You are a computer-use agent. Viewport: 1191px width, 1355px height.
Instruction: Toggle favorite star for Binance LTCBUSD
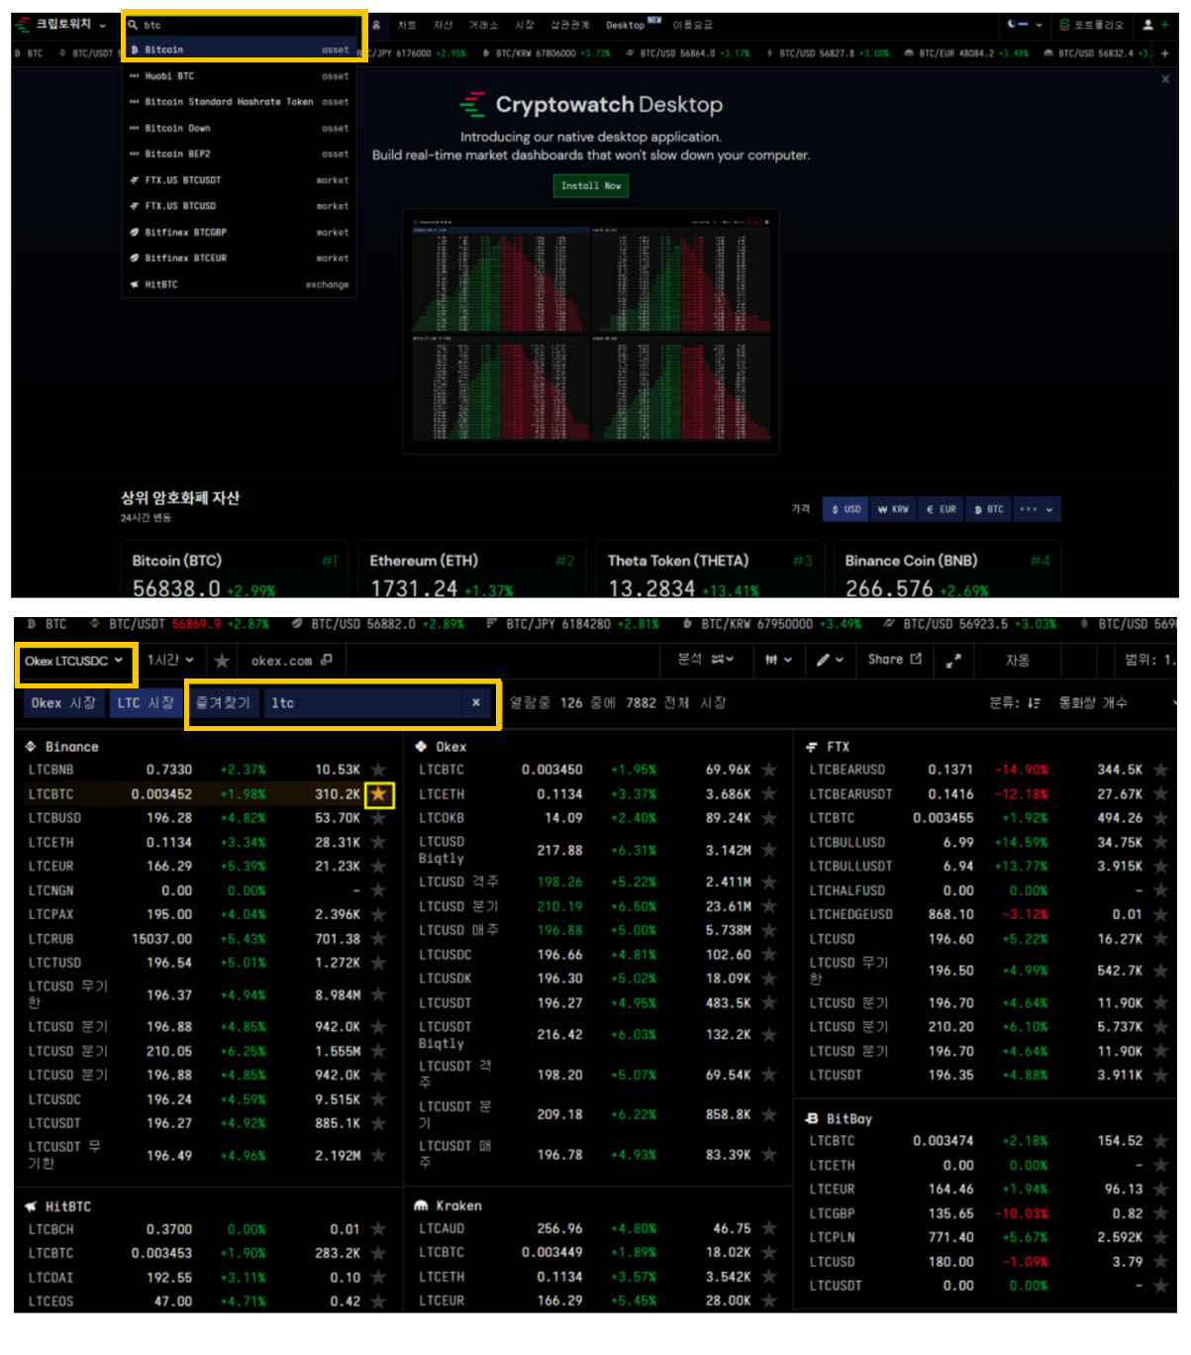click(x=378, y=818)
